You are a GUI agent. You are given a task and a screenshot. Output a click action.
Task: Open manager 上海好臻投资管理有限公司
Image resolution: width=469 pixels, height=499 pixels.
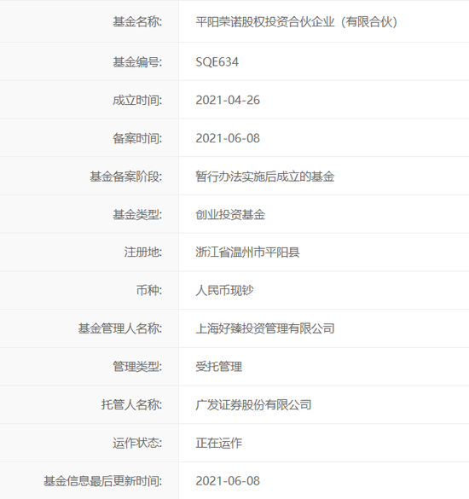click(265, 328)
